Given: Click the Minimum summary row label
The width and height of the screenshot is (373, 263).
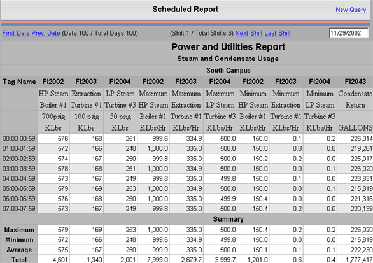Looking at the screenshot, I should (19, 239).
